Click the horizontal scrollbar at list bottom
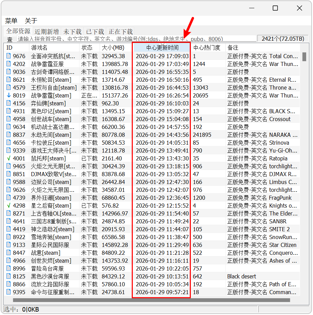The image size is (313, 315). click(152, 300)
